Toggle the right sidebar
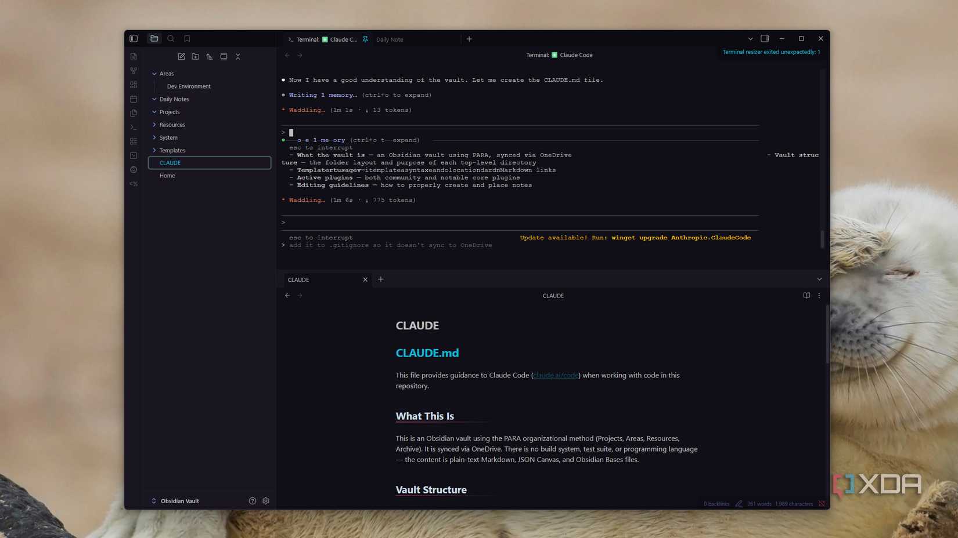Viewport: 958px width, 538px height. pyautogui.click(x=765, y=39)
